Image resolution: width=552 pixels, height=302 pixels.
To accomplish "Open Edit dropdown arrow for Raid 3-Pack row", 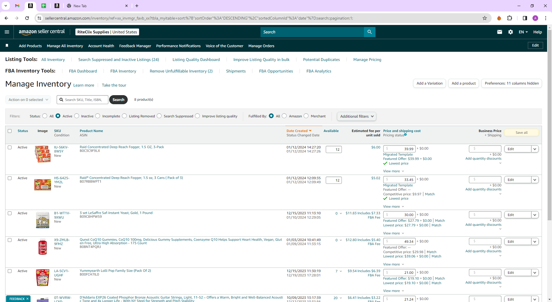I will pyautogui.click(x=535, y=149).
